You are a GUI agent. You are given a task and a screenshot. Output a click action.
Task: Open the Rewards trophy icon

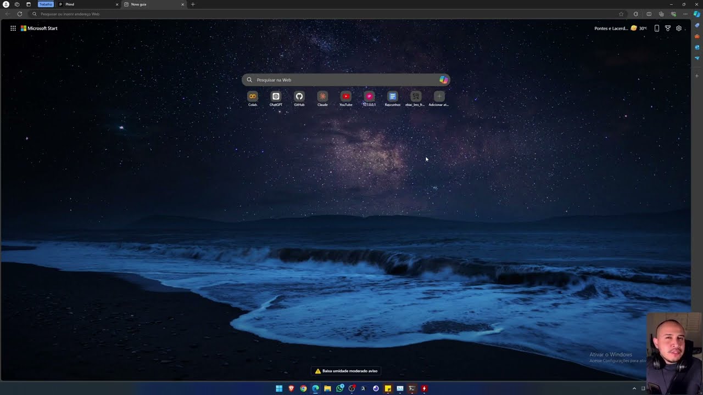click(x=668, y=28)
